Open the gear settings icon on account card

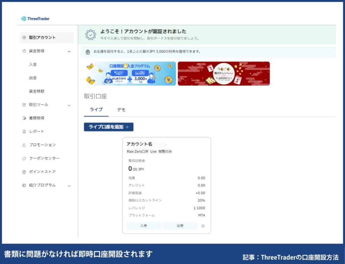pos(203,226)
